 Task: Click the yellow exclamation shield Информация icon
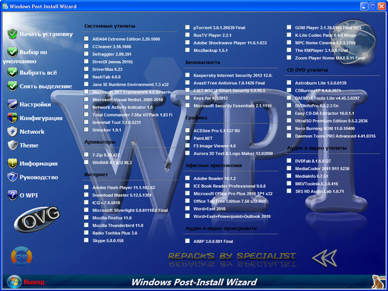point(12,164)
